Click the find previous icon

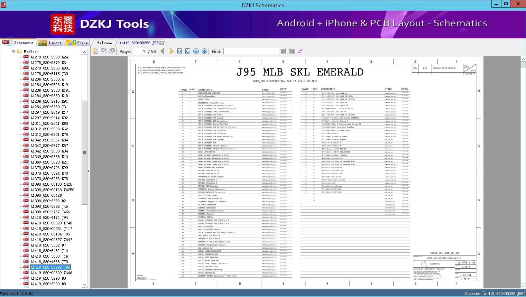pos(284,51)
